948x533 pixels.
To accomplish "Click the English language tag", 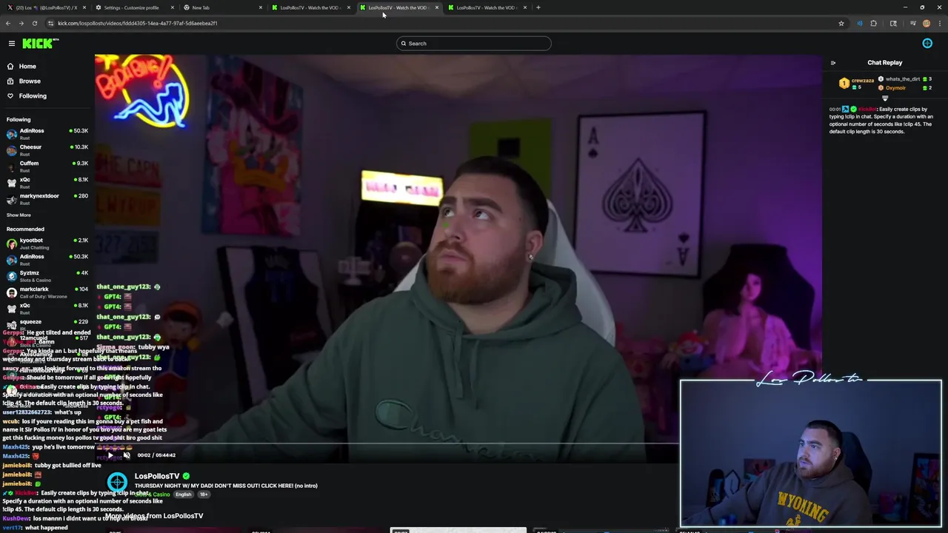I will [x=184, y=495].
